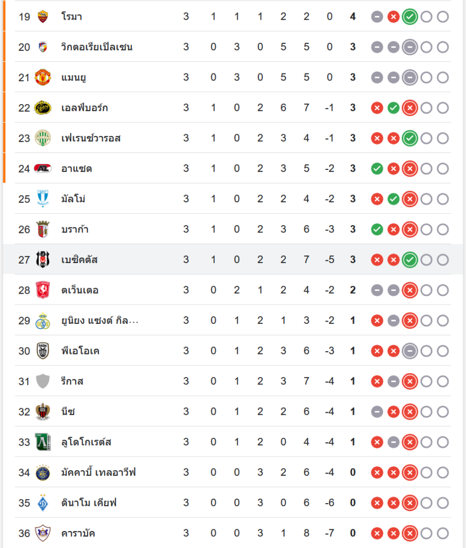Click the Dynamo Kyiv club logo
The image size is (466, 548).
coord(42,503)
